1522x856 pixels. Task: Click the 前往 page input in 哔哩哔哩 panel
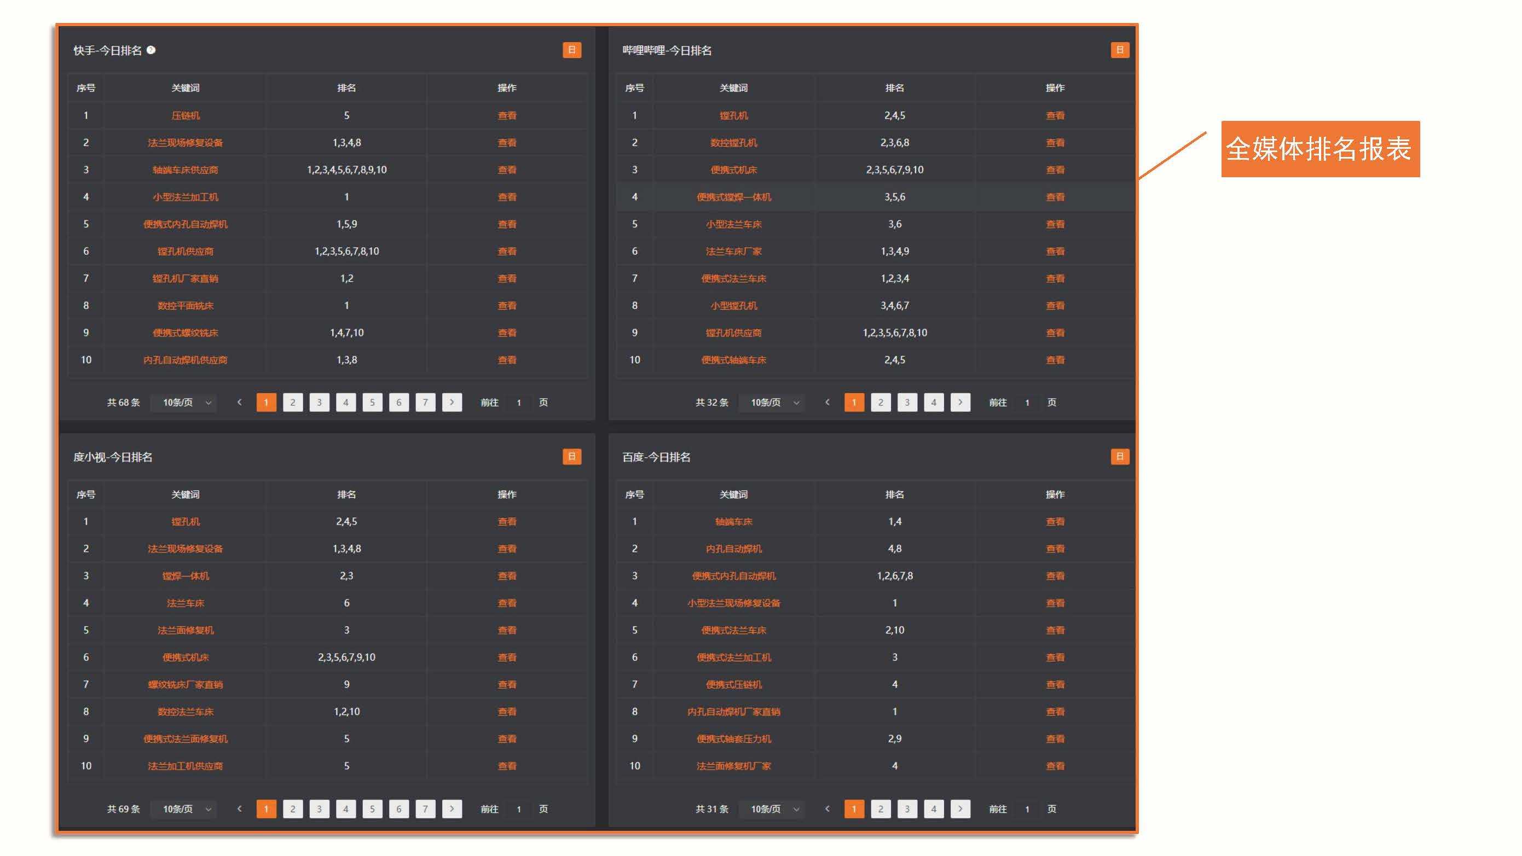1027,402
